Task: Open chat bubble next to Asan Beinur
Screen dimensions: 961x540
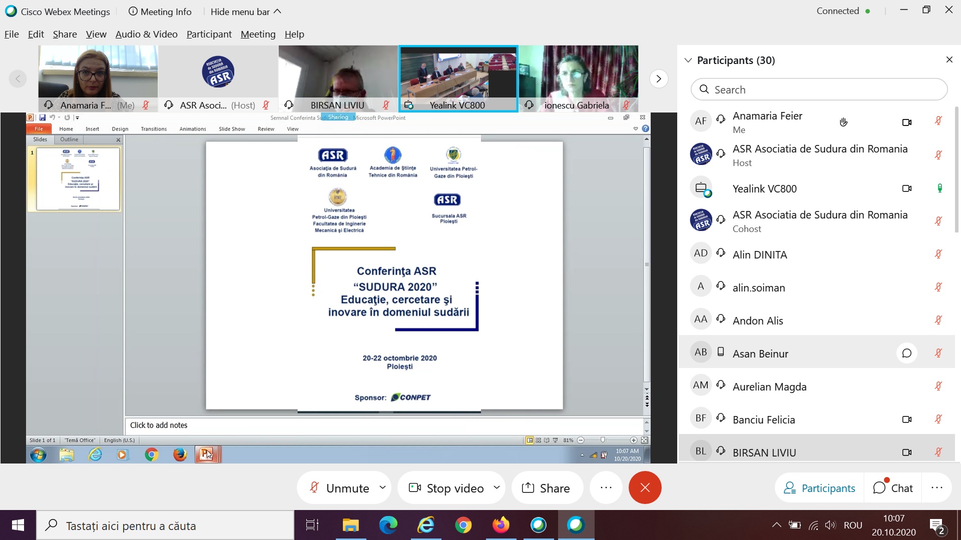Action: [906, 353]
